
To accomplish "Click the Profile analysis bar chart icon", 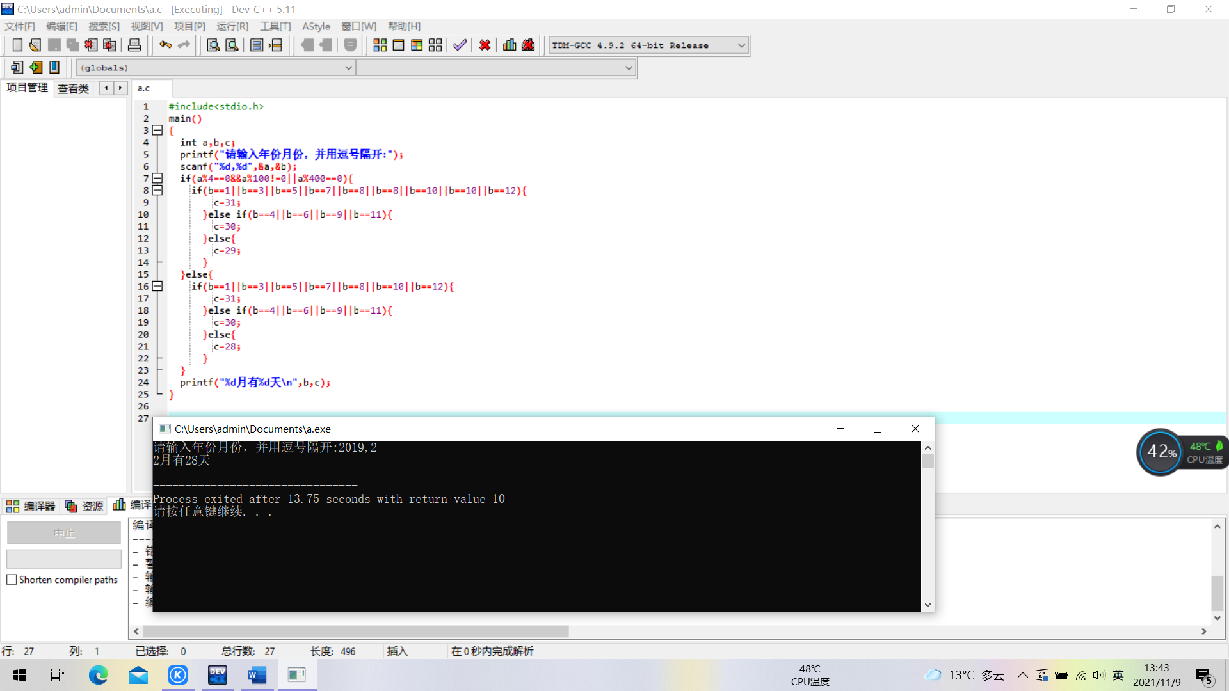I will point(510,45).
